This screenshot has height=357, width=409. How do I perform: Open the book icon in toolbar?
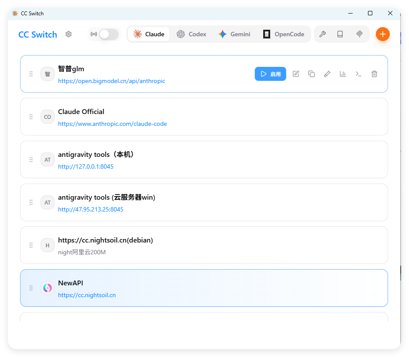coord(340,34)
